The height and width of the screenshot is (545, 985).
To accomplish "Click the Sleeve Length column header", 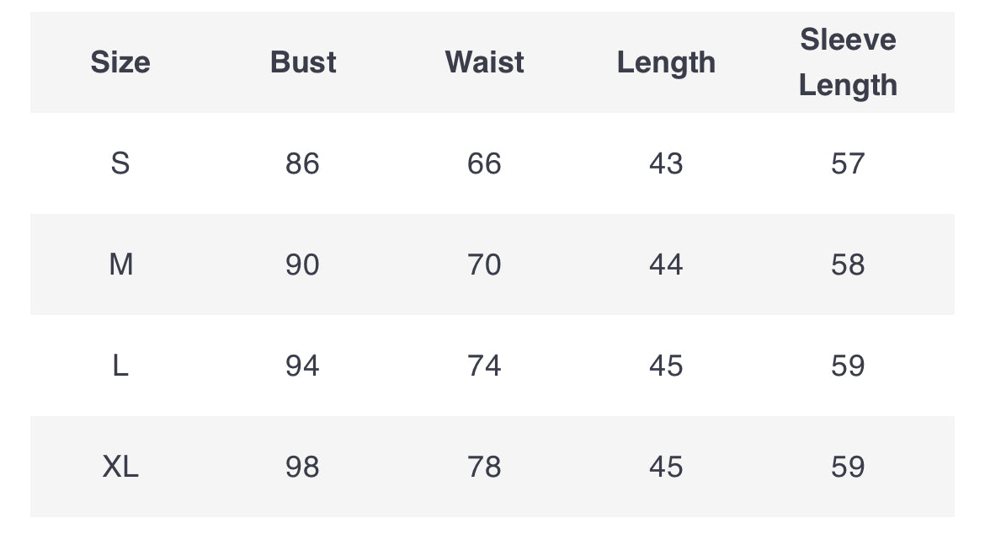I will [848, 62].
